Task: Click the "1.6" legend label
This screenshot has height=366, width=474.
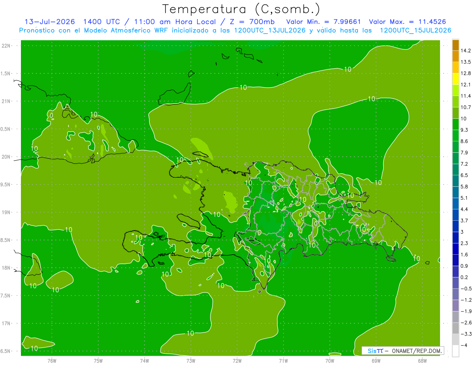Action: click(x=465, y=254)
